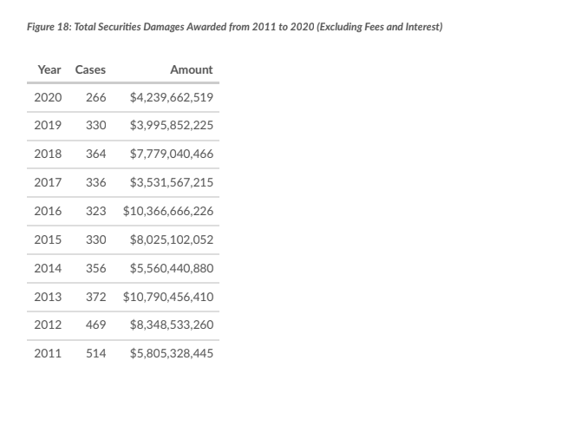Click the 2019 year cell

coord(48,126)
